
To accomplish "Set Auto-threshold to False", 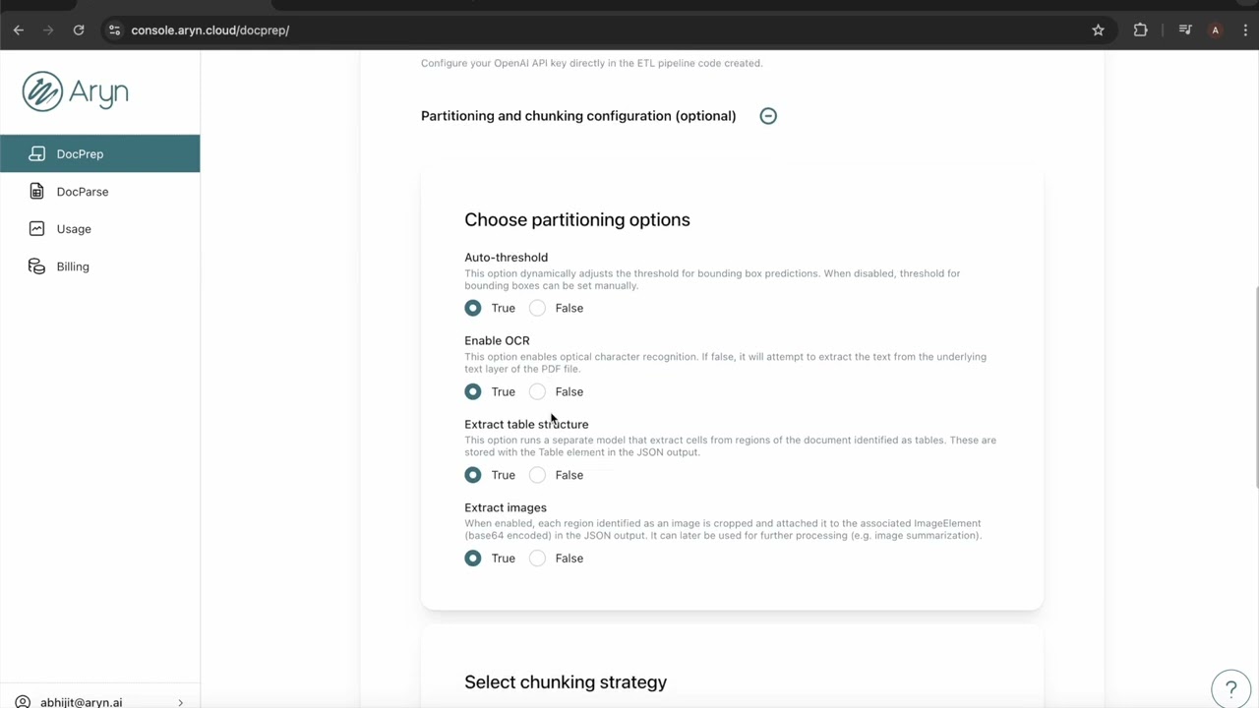I will point(537,308).
